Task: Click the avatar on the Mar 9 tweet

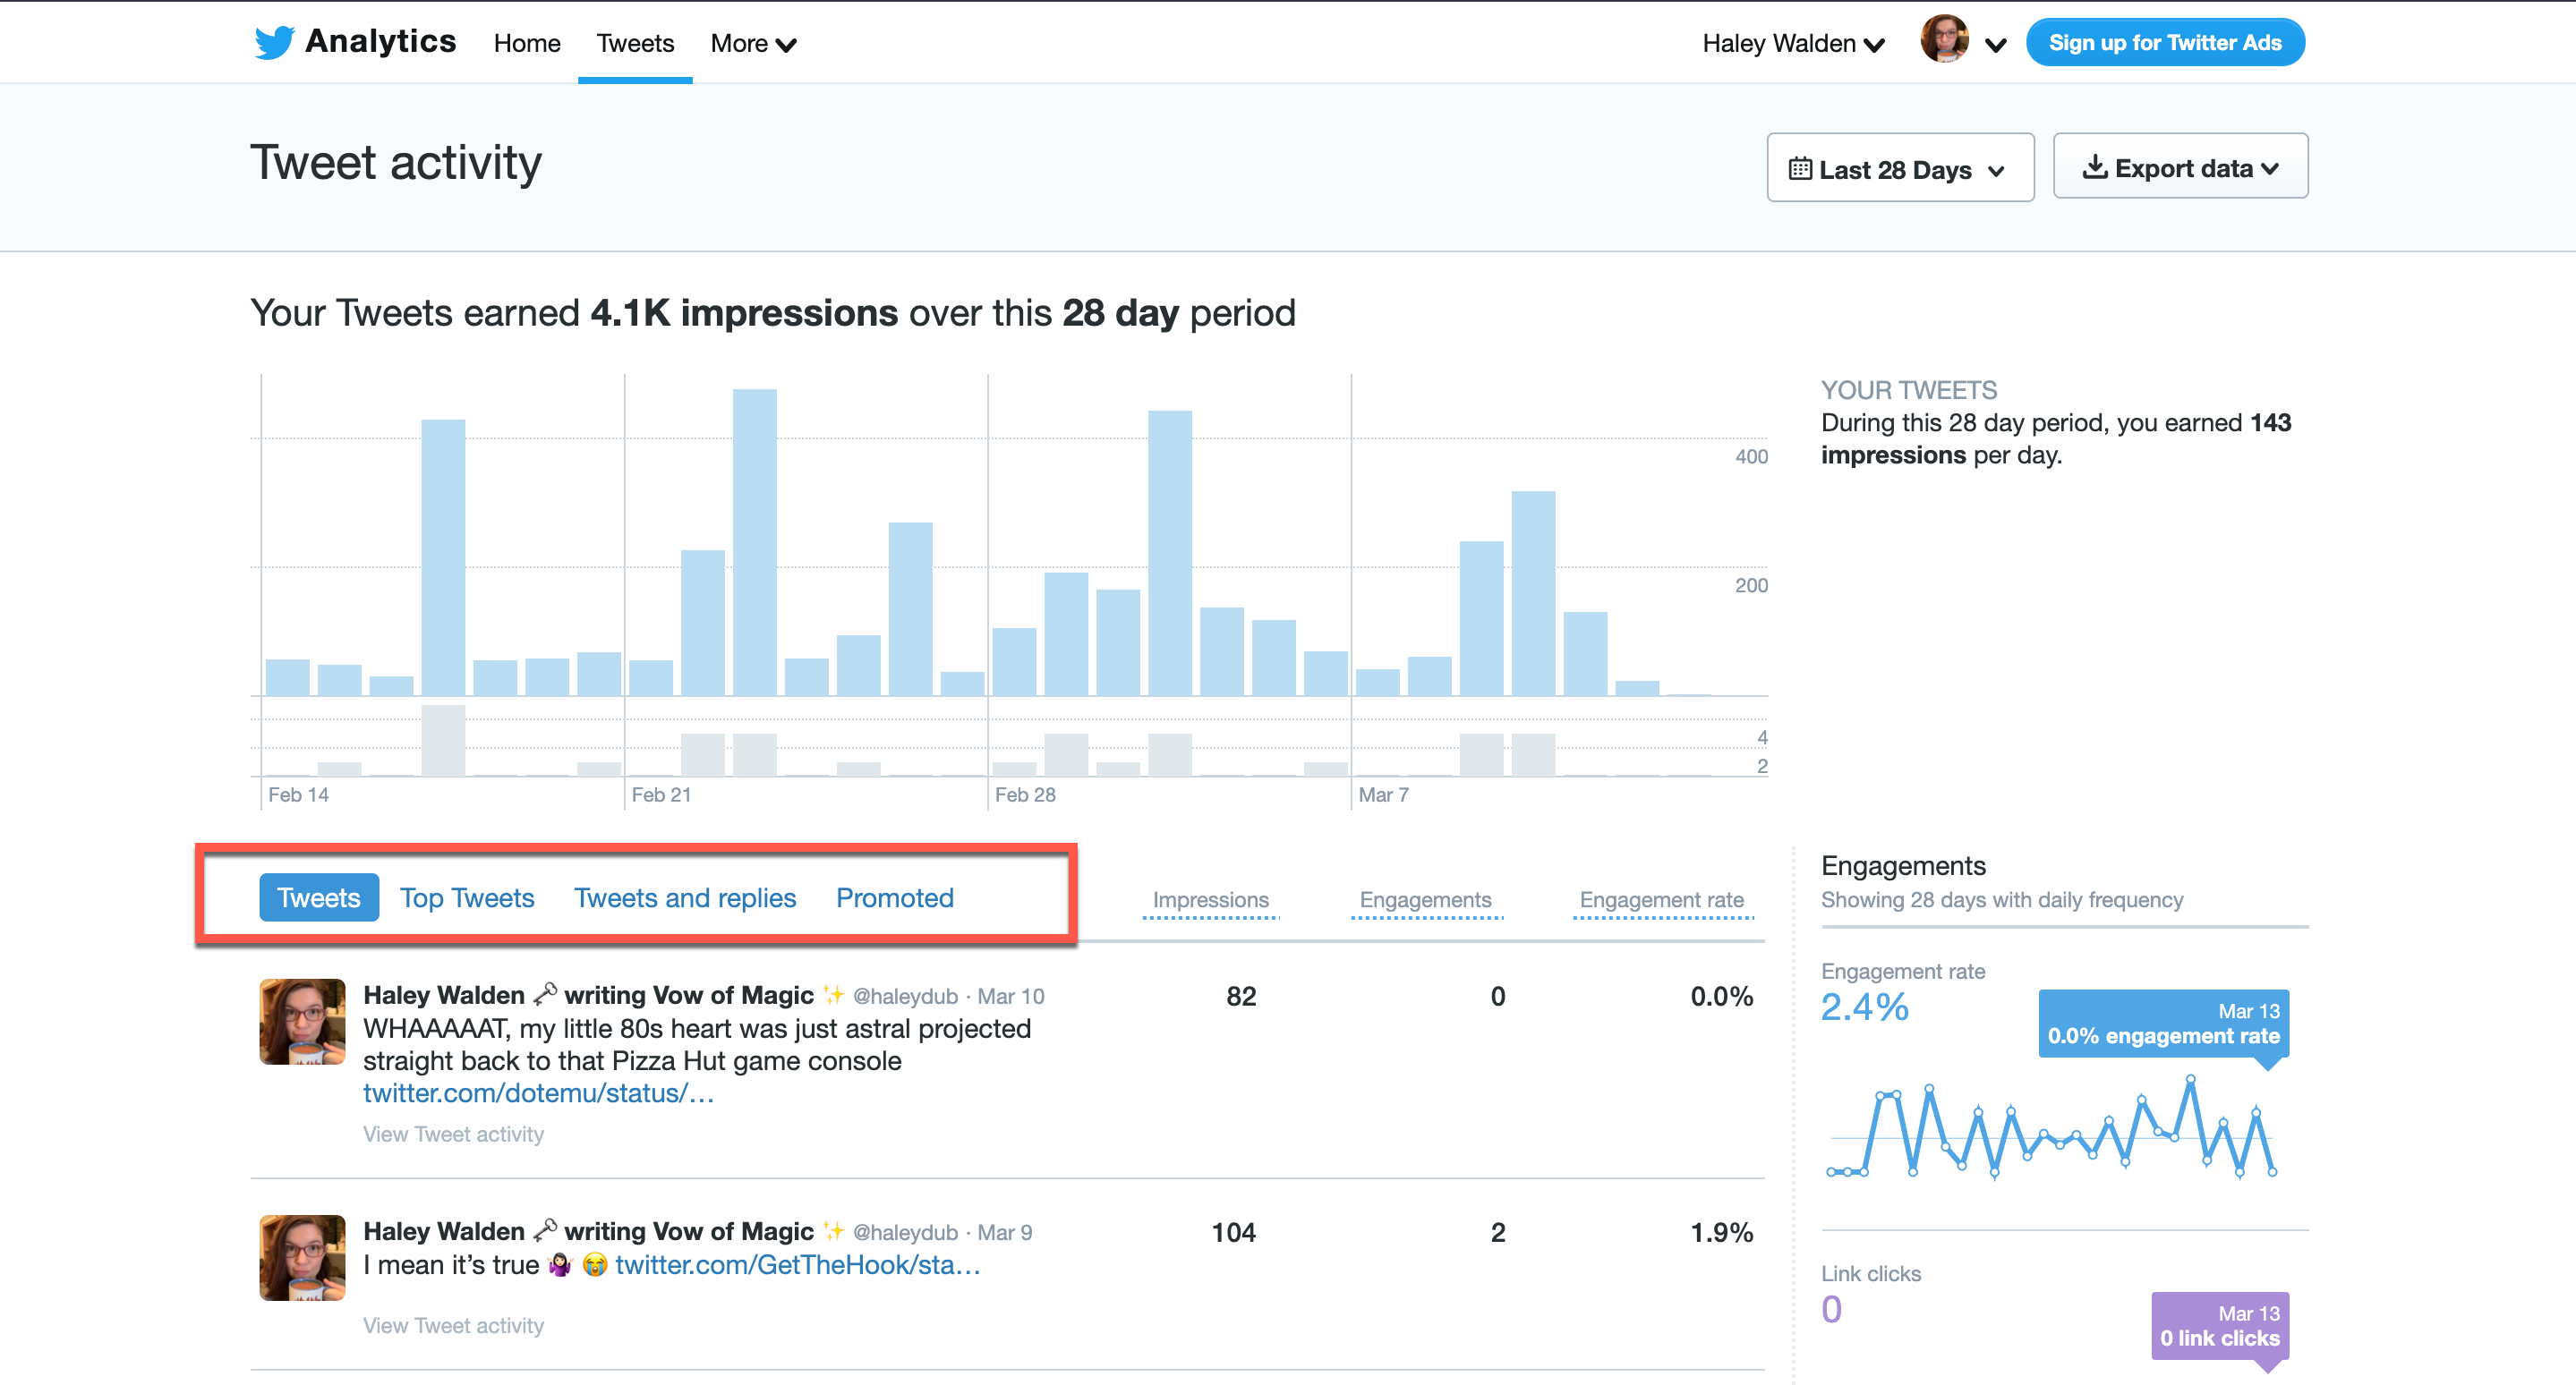Action: [302, 1257]
